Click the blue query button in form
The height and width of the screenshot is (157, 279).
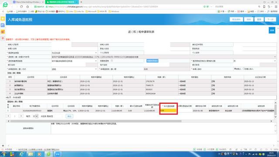[152, 61]
